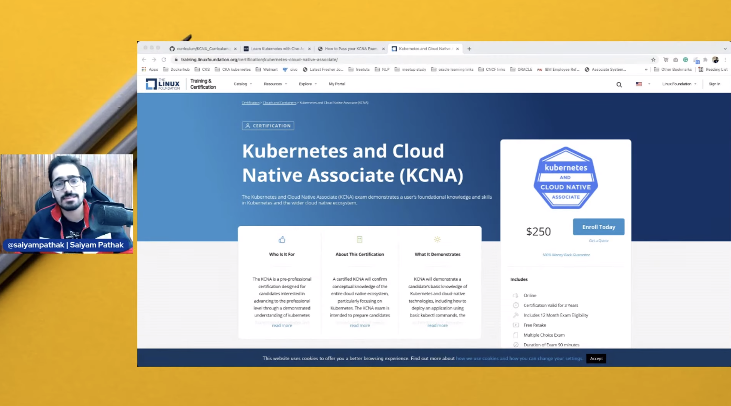Open the Chrome three-dot menu
Screen dimensions: 731x406
[725, 60]
